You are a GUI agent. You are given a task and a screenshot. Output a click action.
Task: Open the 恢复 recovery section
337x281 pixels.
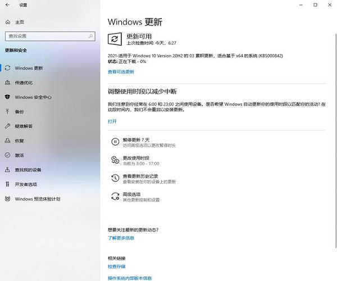[20, 140]
